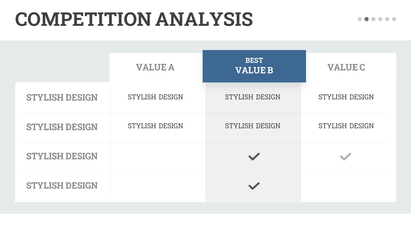Click the blue Best Value B header
Image resolution: width=411 pixels, height=231 pixels.
tap(254, 66)
